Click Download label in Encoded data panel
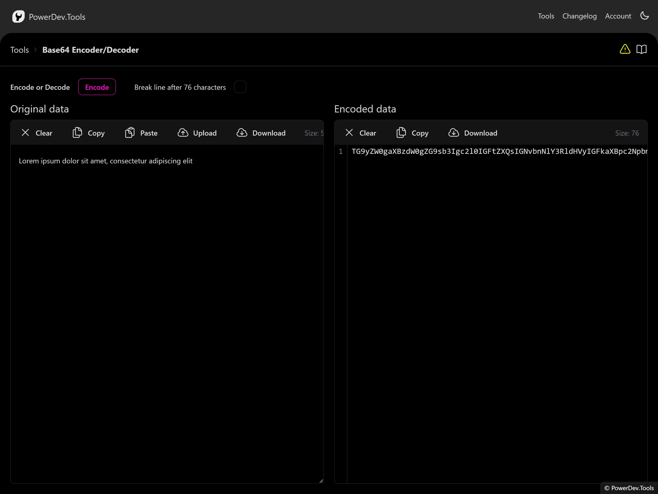 481,133
